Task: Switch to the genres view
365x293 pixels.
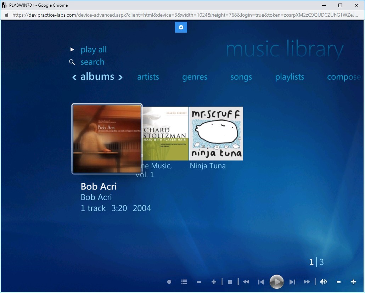Action: [195, 77]
